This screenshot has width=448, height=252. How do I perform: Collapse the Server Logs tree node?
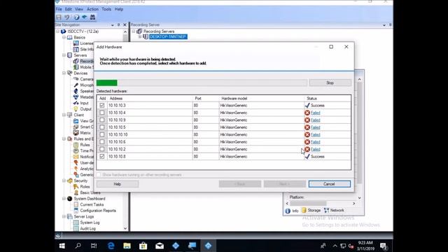[x=64, y=216]
